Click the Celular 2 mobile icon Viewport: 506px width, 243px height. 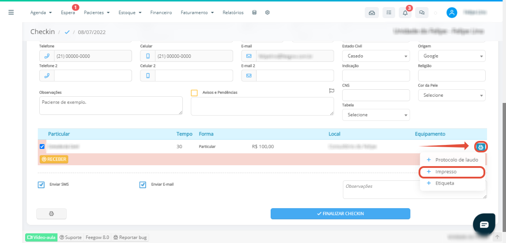tap(148, 76)
